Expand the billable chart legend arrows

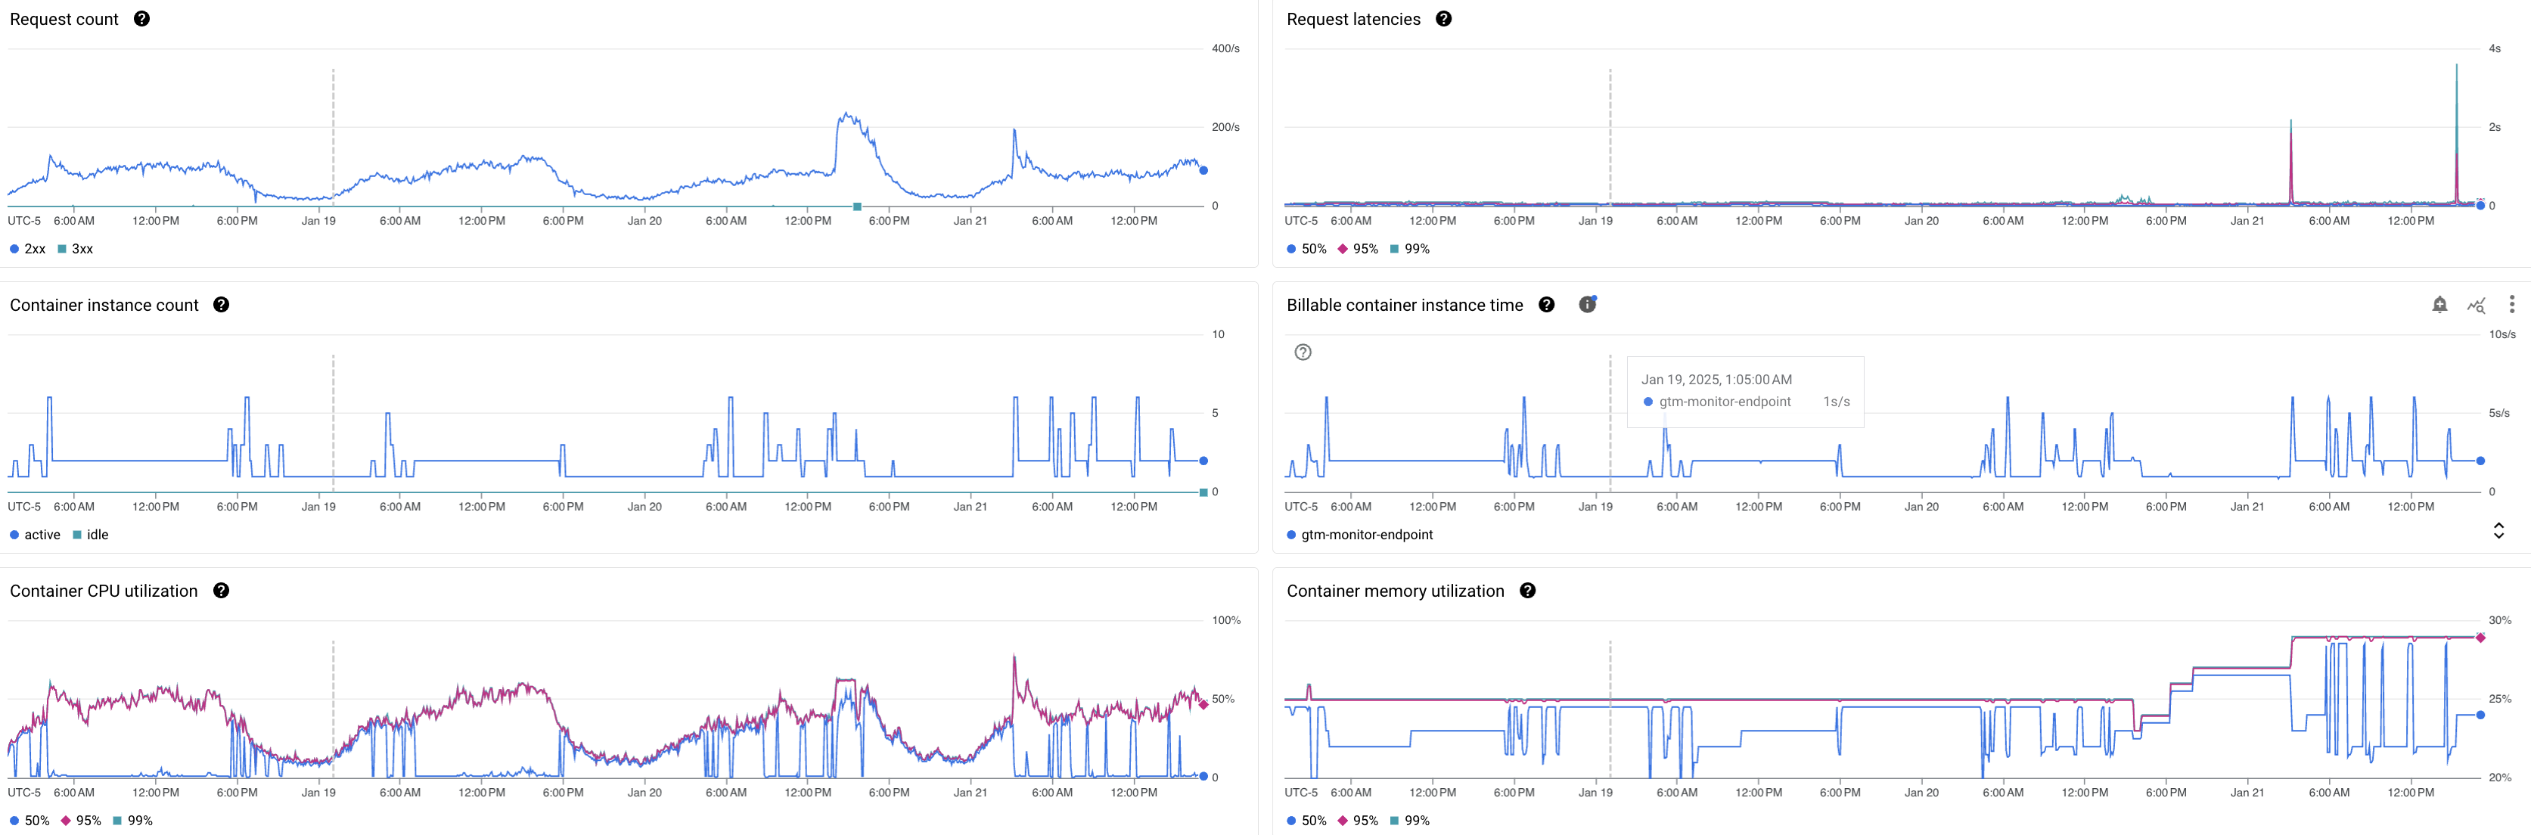point(2498,530)
